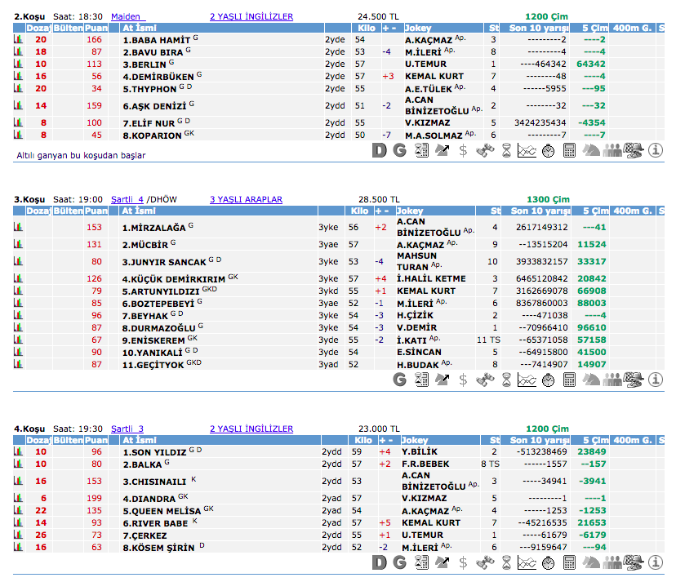Viewport: 676px width, 582px height.
Task: Open the line chart icon under race 4
Action: tap(527, 562)
